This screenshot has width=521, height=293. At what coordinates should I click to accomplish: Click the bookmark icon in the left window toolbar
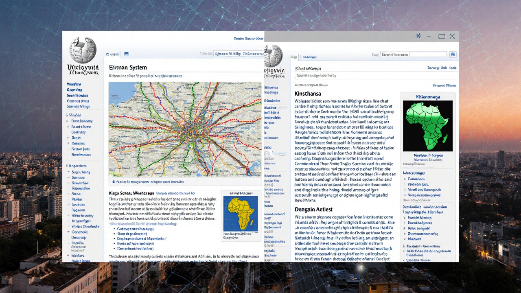126,54
